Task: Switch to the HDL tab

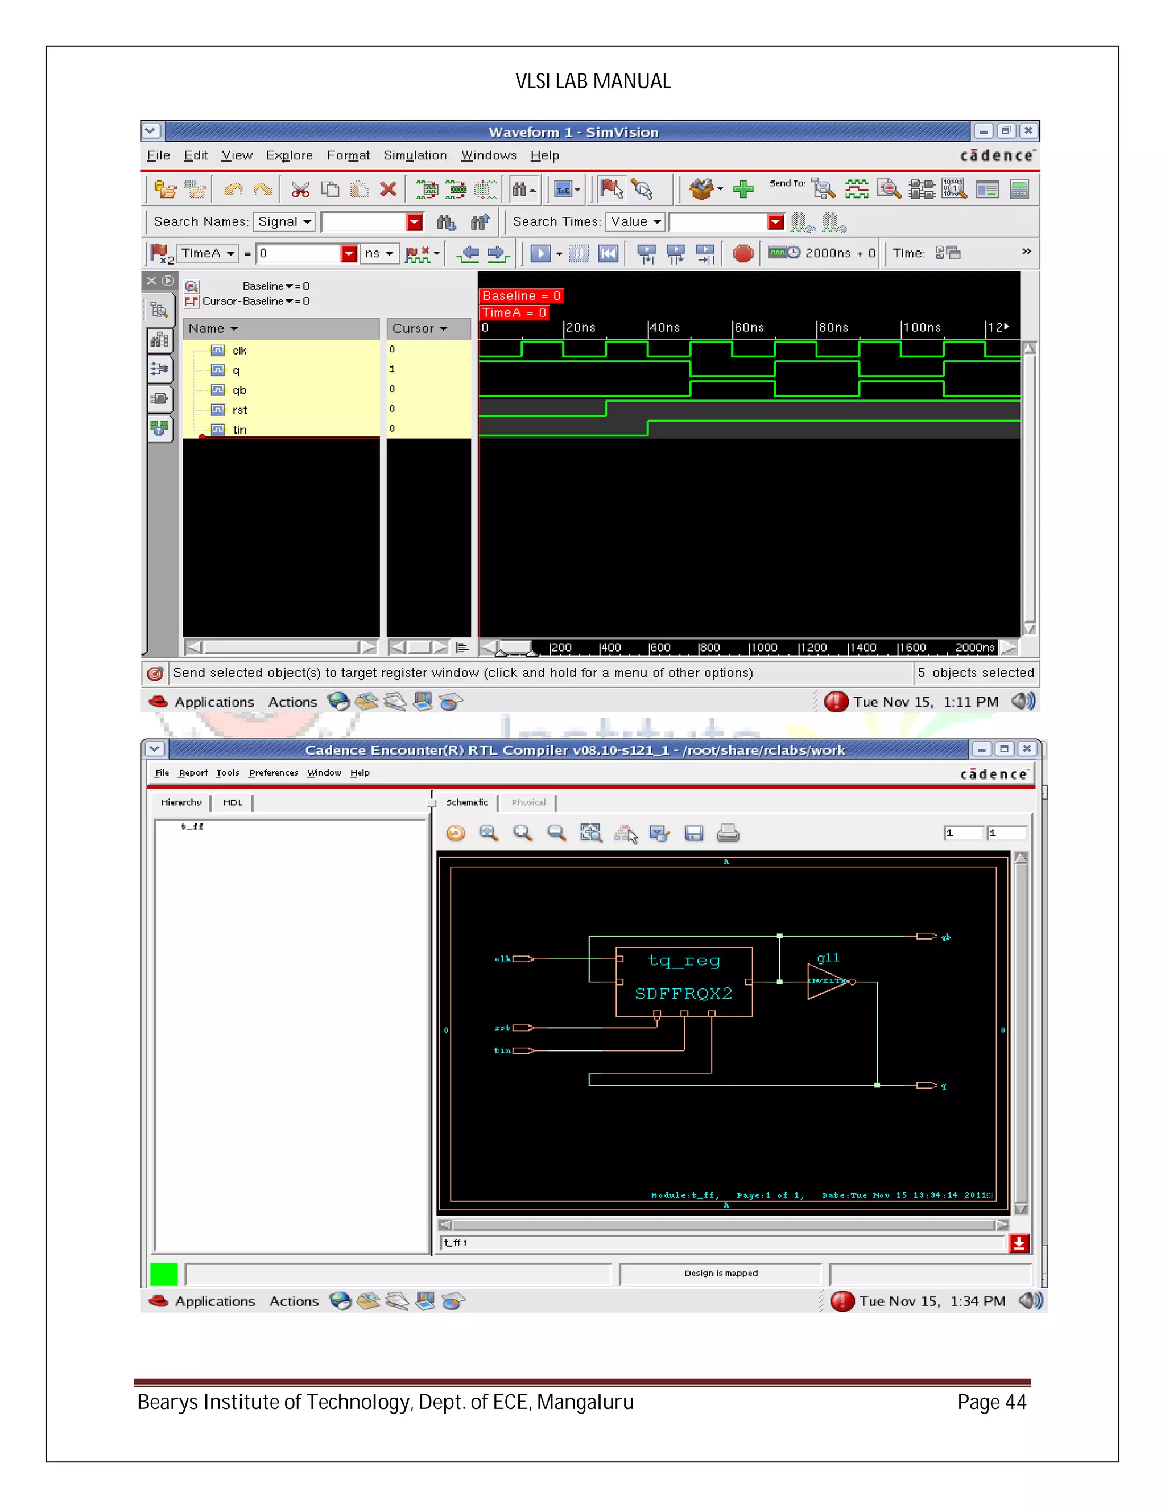Action: tap(233, 802)
